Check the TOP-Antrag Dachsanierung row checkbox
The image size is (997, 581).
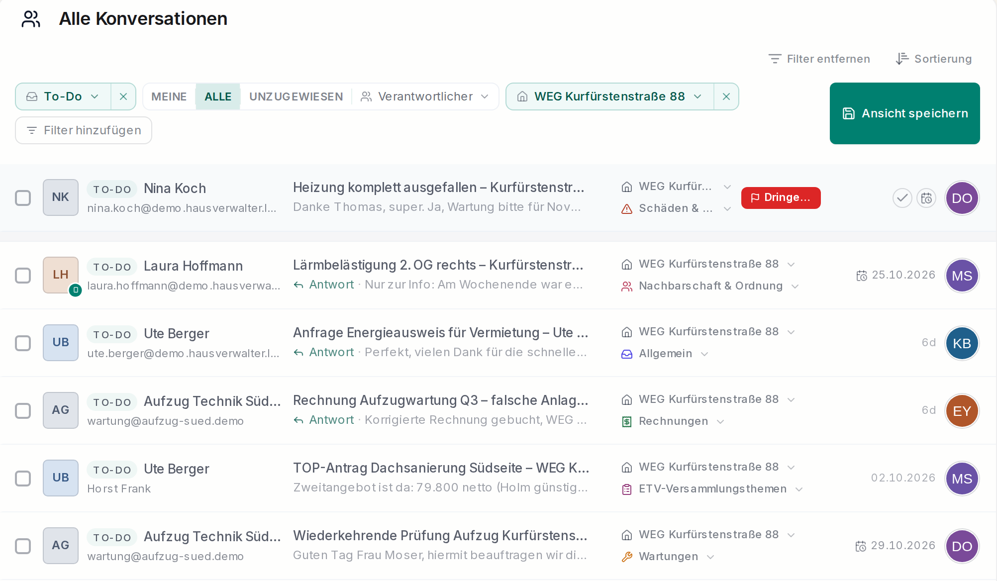click(23, 479)
